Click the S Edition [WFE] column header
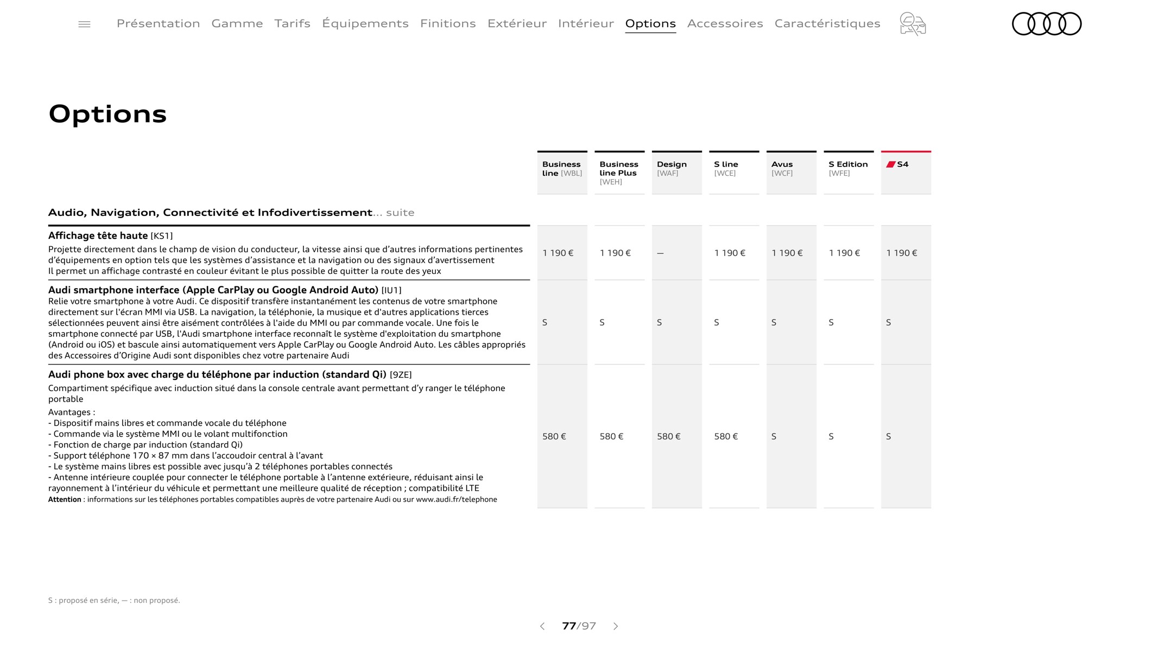The image size is (1158, 651). tap(849, 172)
